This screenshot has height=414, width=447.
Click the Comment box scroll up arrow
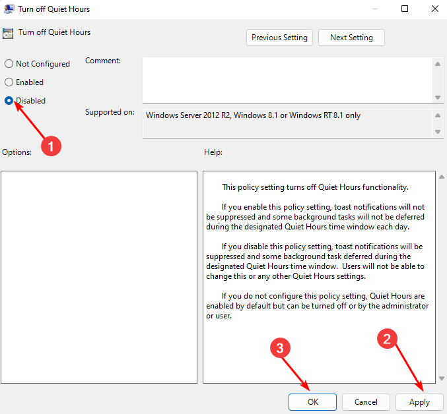pyautogui.click(x=438, y=64)
